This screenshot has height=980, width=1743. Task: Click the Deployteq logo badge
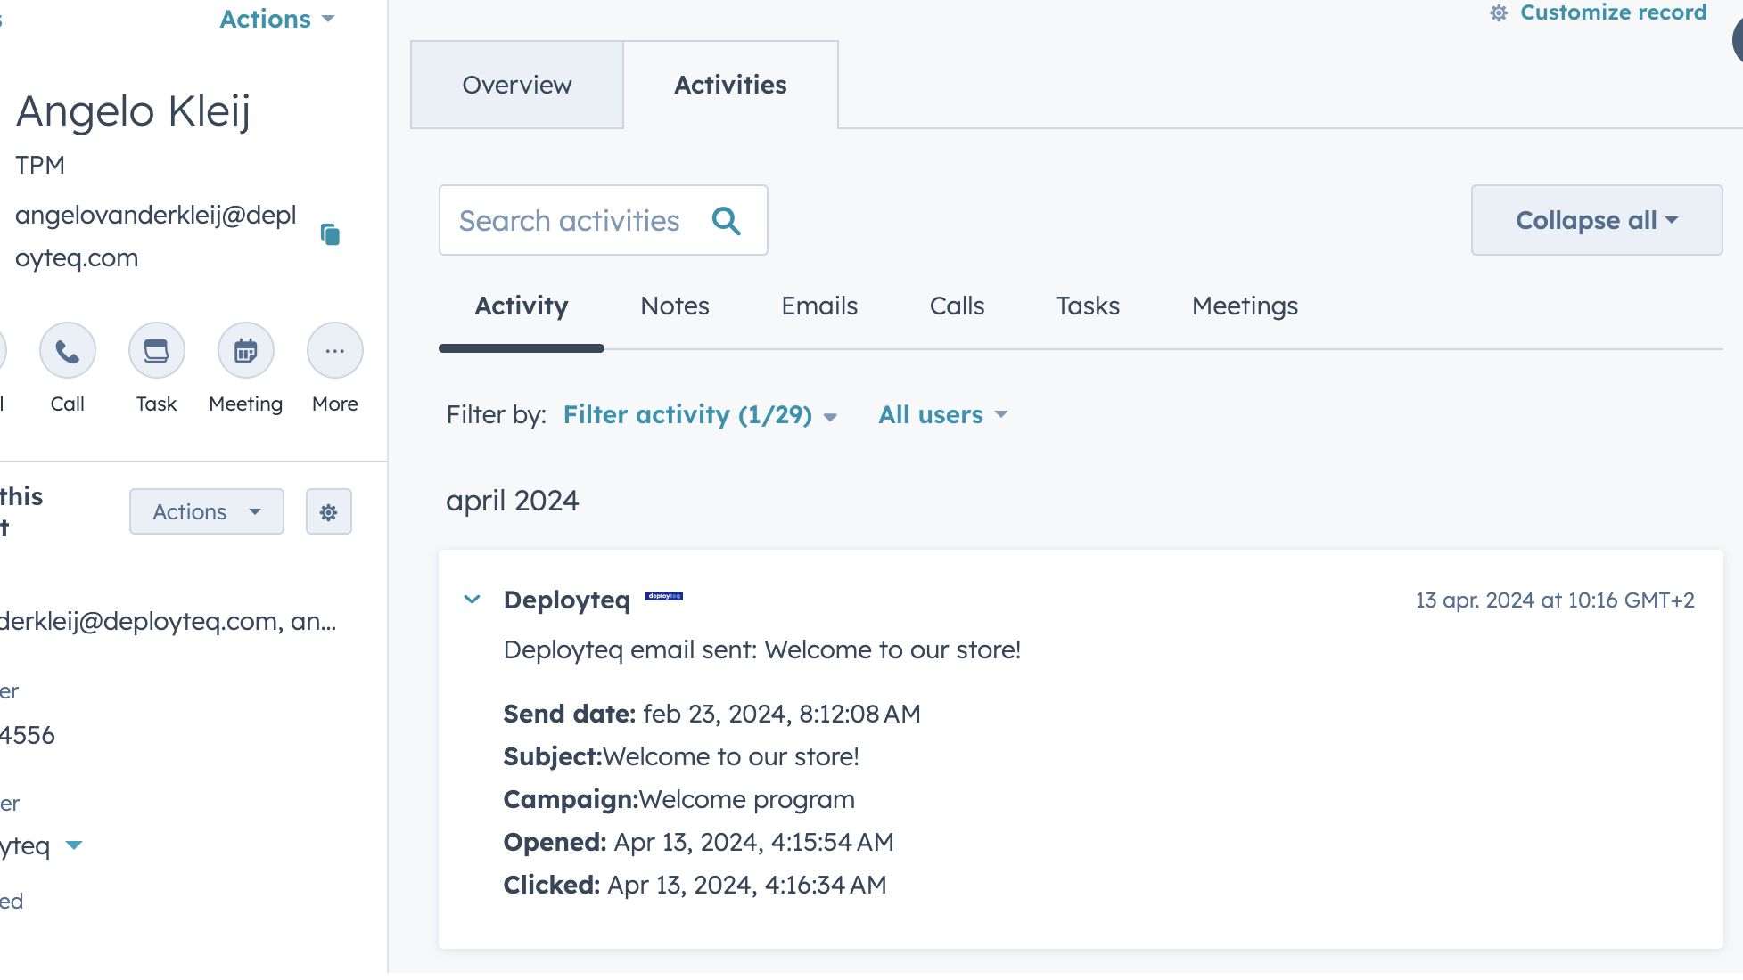(664, 596)
